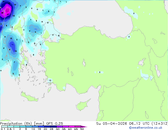
Task: Click the 45–50 mm legend color swatch
Action: (x=78, y=127)
